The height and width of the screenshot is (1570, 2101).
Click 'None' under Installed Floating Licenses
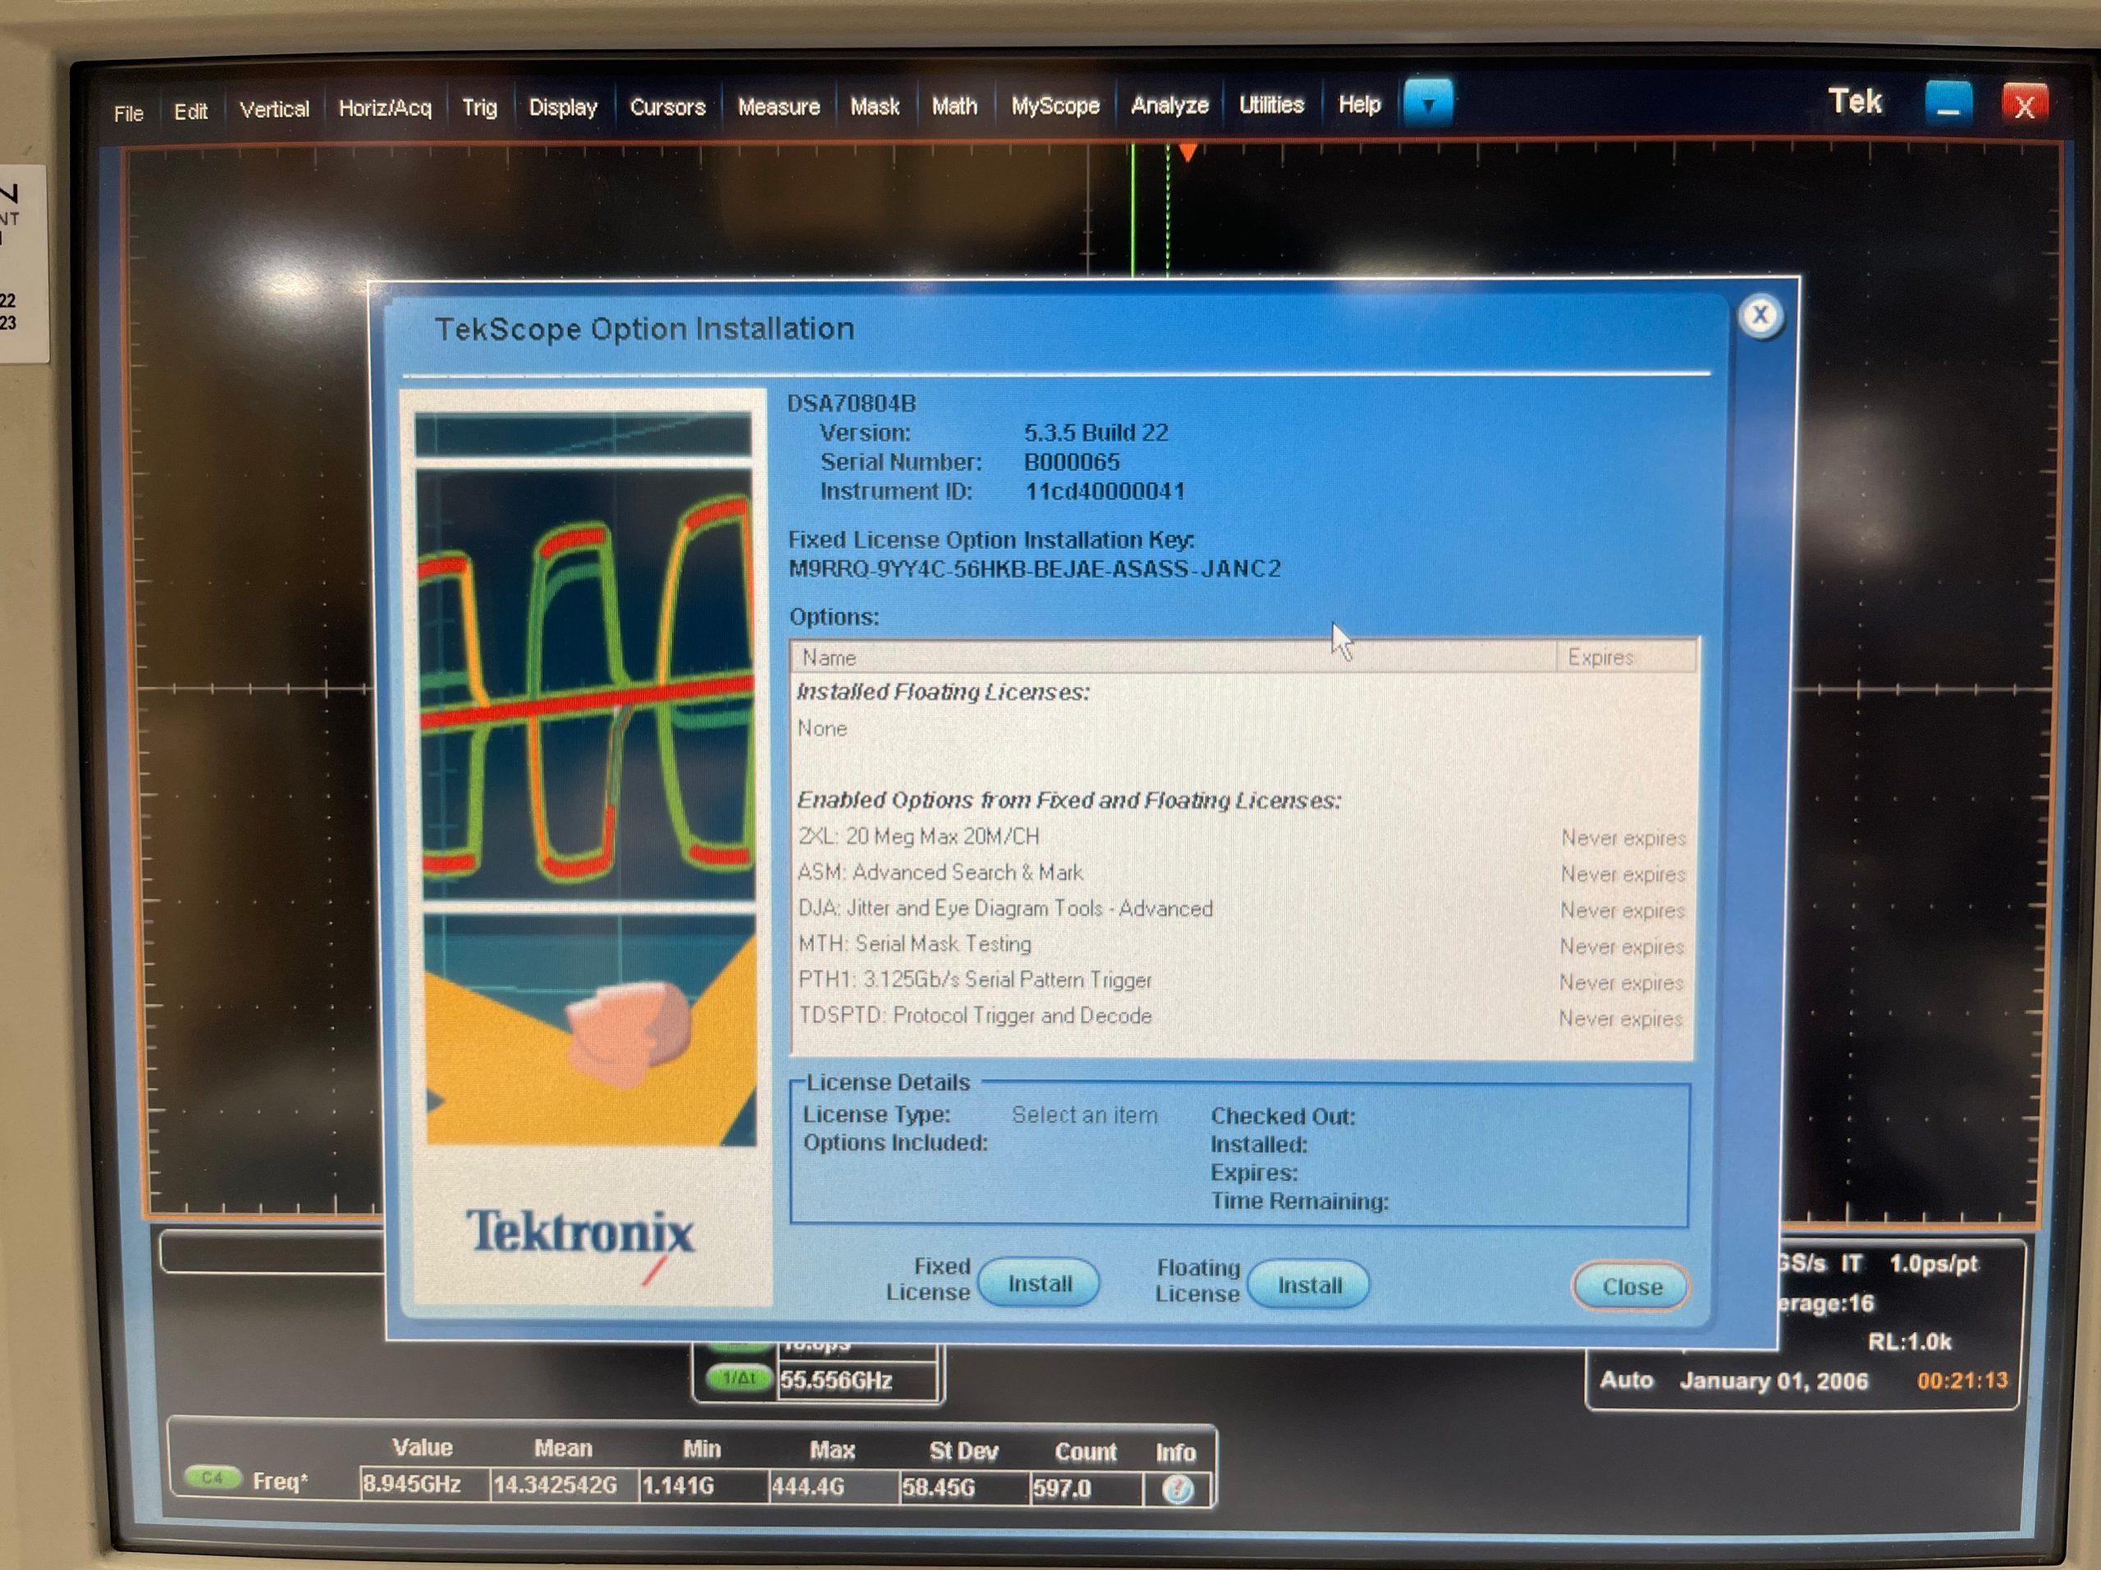coord(822,729)
